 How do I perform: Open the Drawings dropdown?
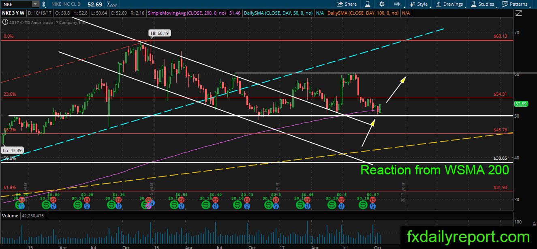pyautogui.click(x=449, y=4)
